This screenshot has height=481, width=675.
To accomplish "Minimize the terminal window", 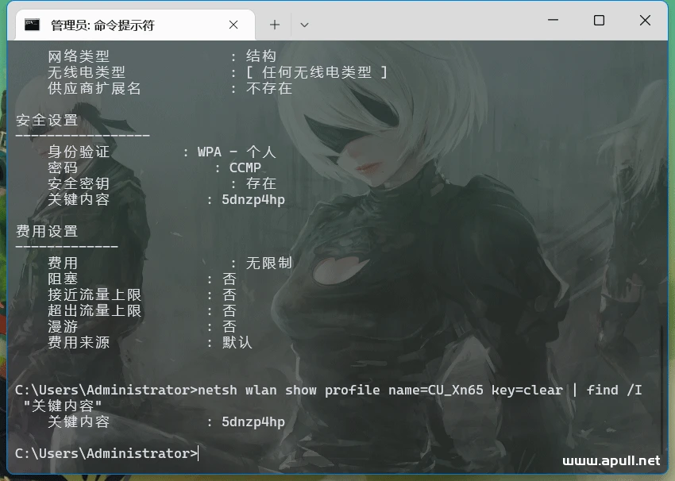I will pyautogui.click(x=553, y=20).
